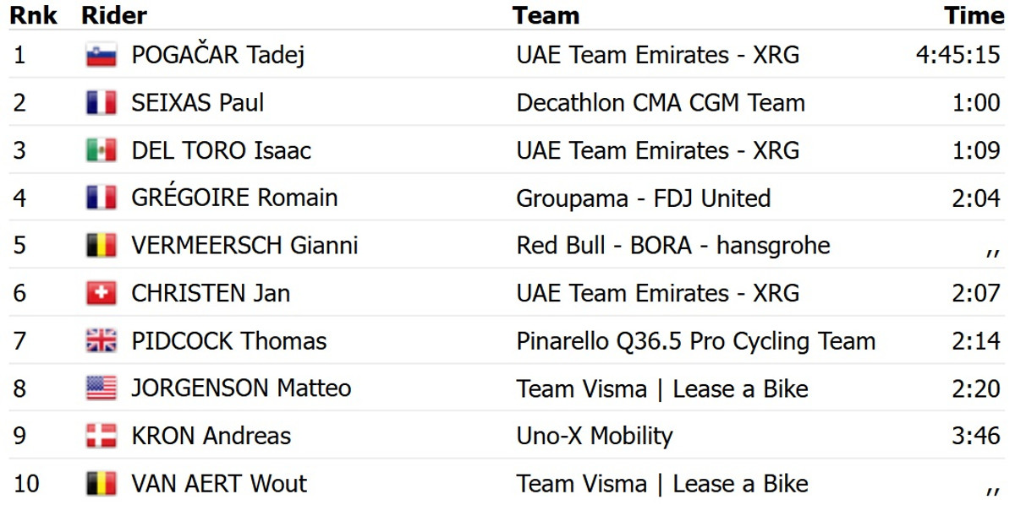This screenshot has height=505, width=1015.
Task: Click the Mexican flag beside Del Toro
Action: click(101, 150)
